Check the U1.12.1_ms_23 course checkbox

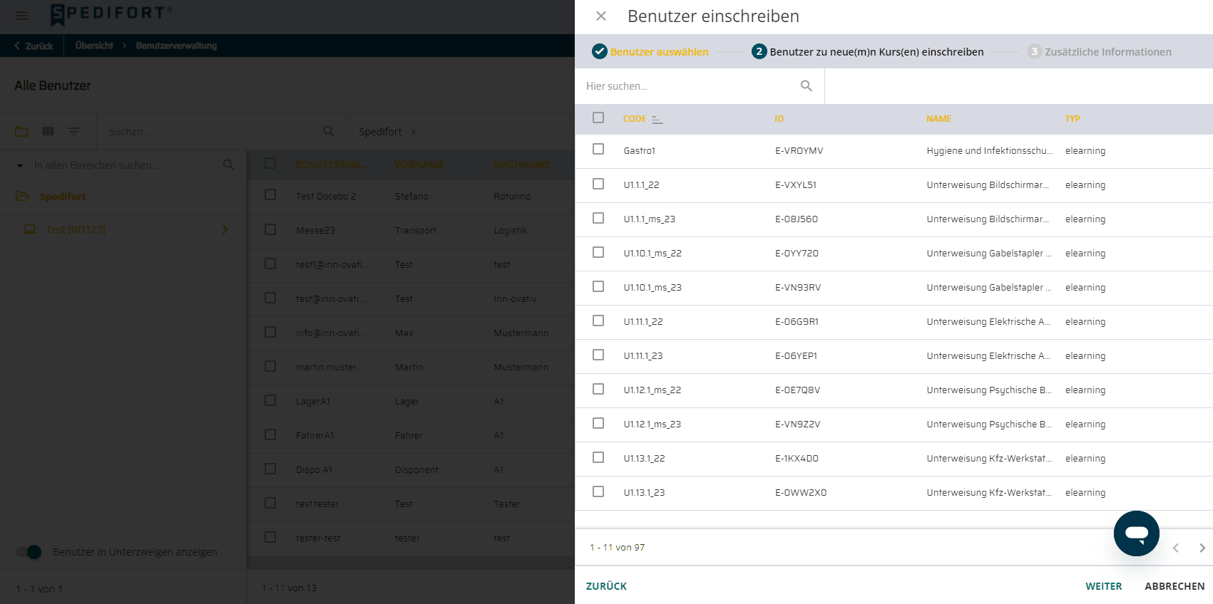(598, 423)
